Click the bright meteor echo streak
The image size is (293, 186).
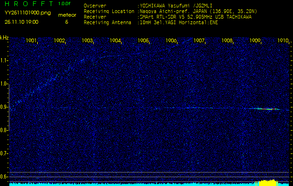pyautogui.click(x=267, y=109)
